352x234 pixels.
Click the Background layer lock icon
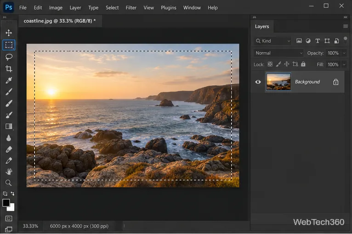click(x=335, y=82)
